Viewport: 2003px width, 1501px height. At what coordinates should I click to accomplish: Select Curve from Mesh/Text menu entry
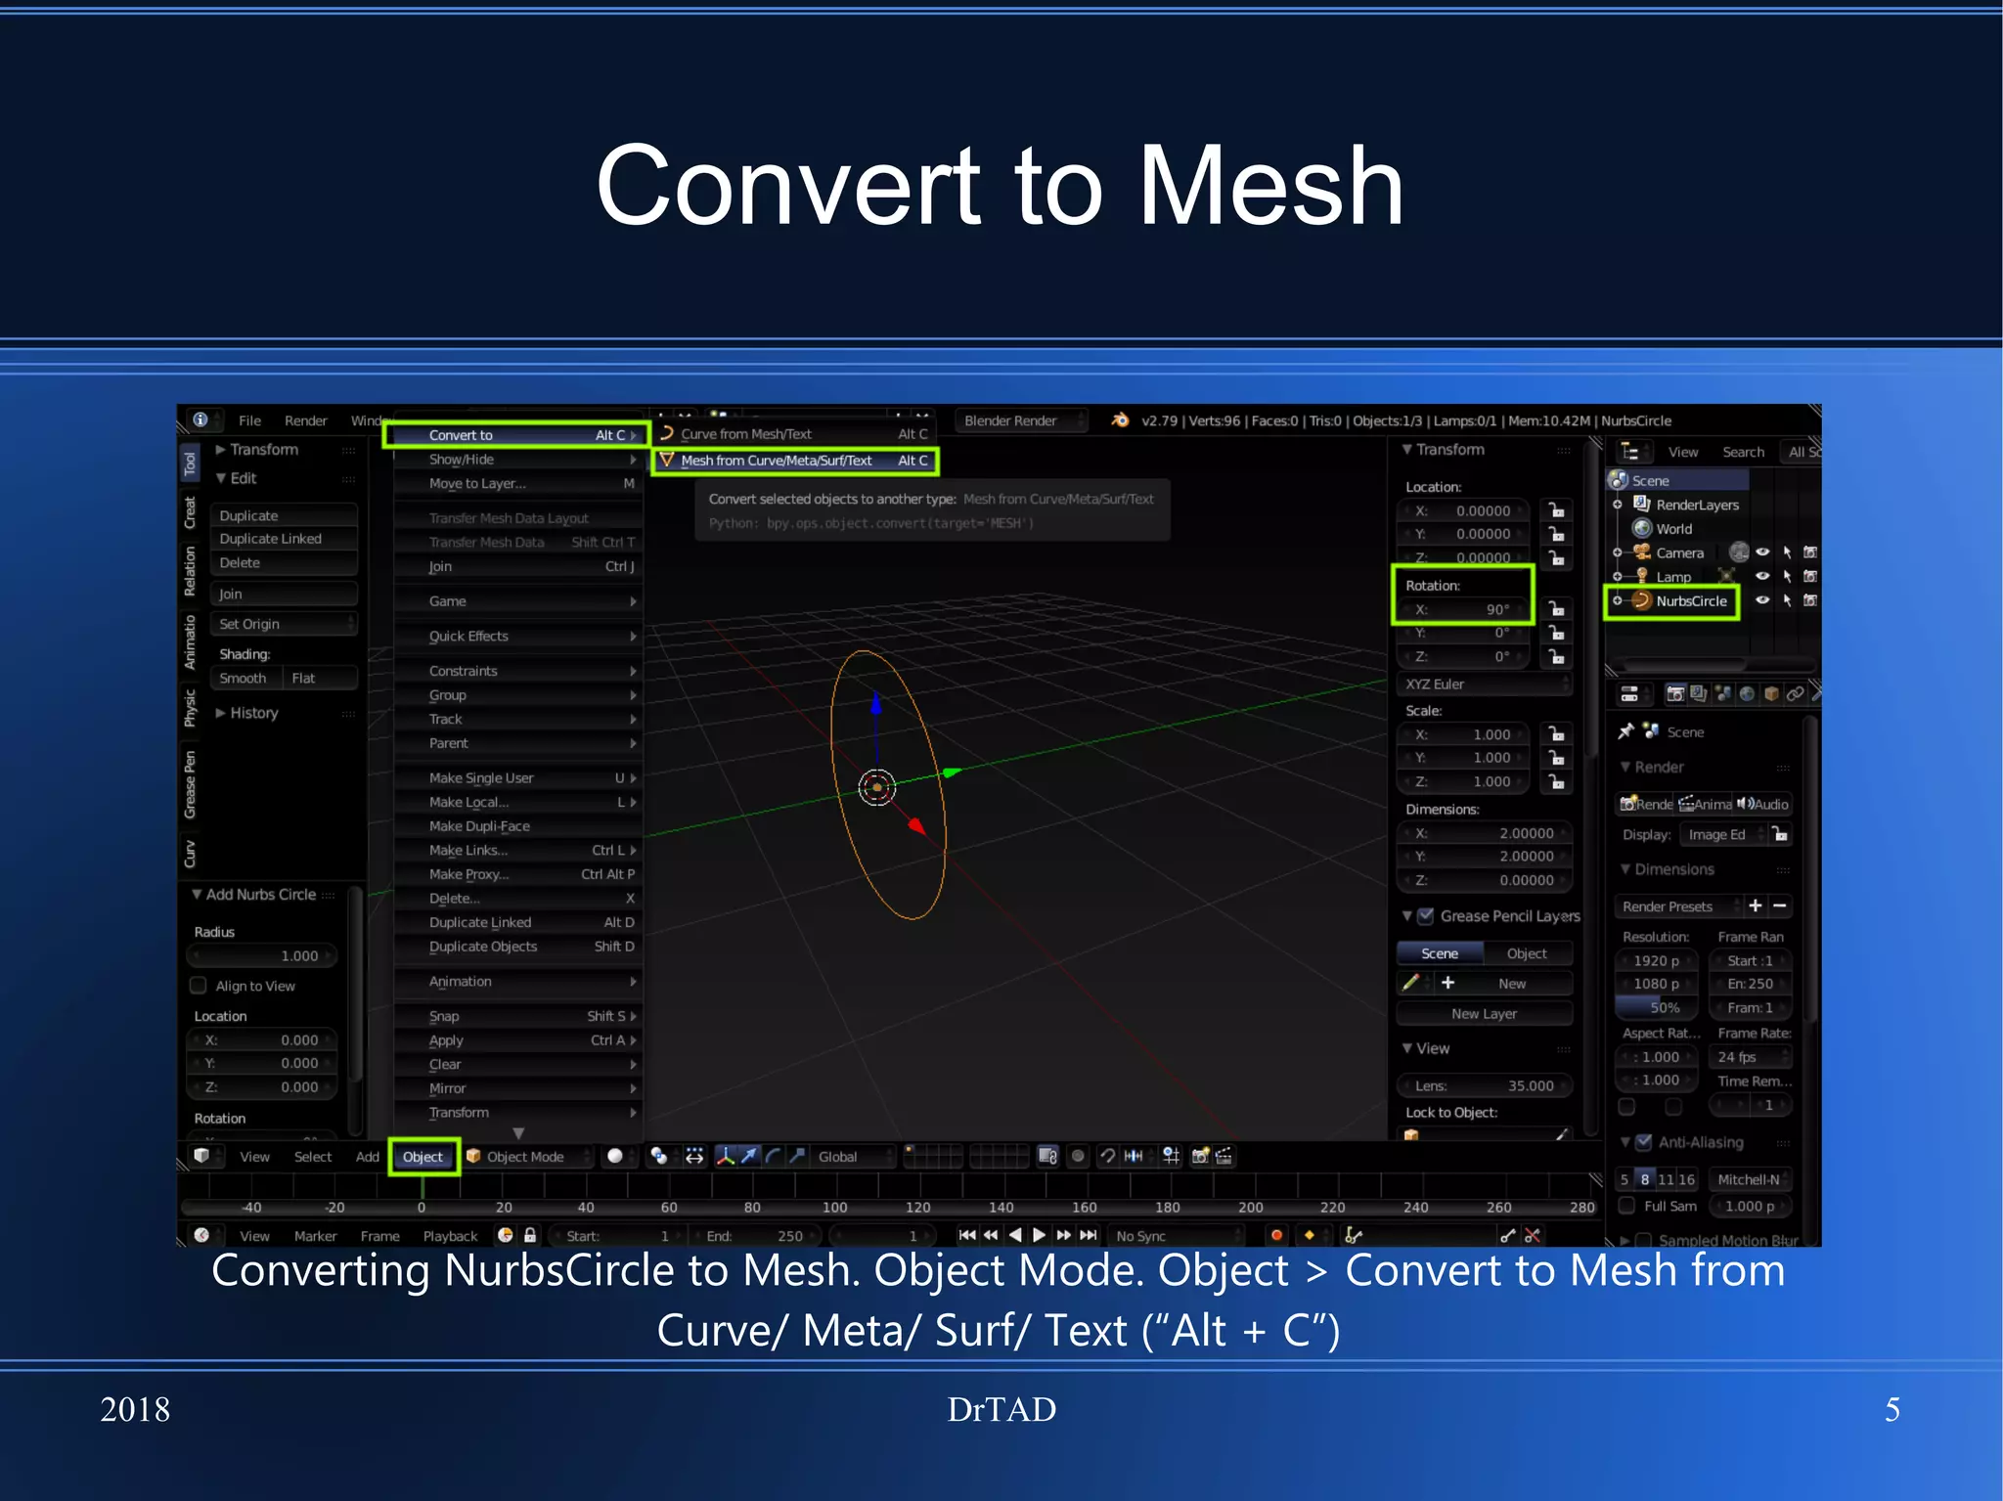[795, 434]
